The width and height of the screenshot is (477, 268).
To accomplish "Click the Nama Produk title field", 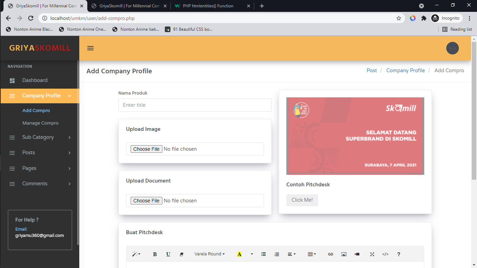I will coord(195,105).
